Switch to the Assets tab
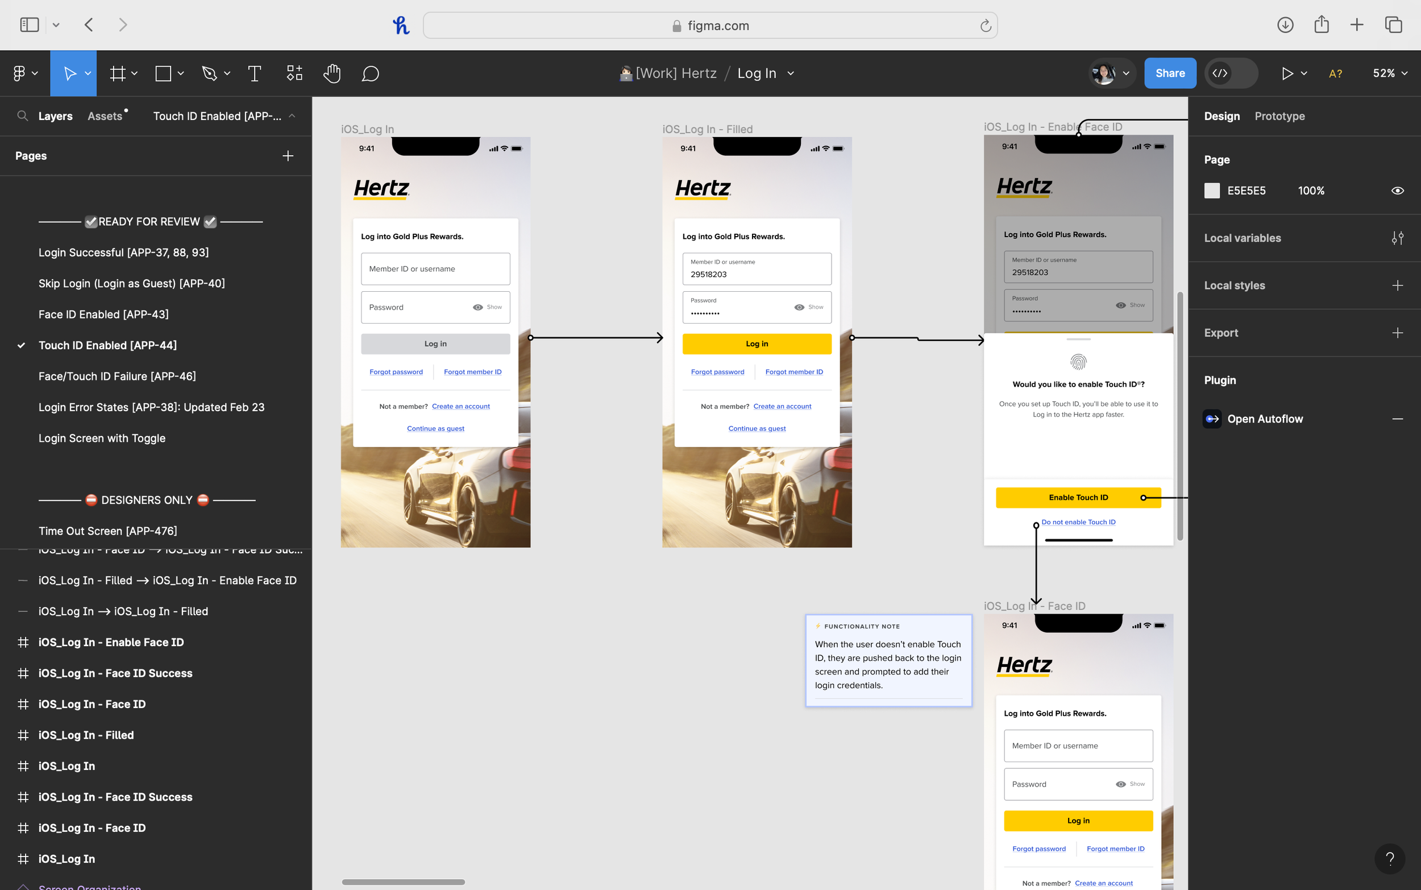This screenshot has width=1421, height=890. pyautogui.click(x=105, y=116)
